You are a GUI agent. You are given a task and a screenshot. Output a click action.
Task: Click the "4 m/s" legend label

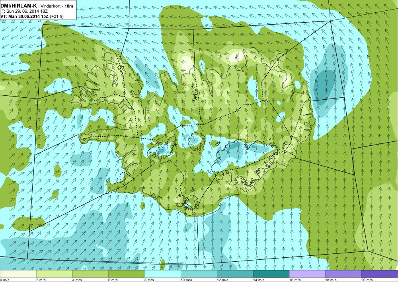77,280
